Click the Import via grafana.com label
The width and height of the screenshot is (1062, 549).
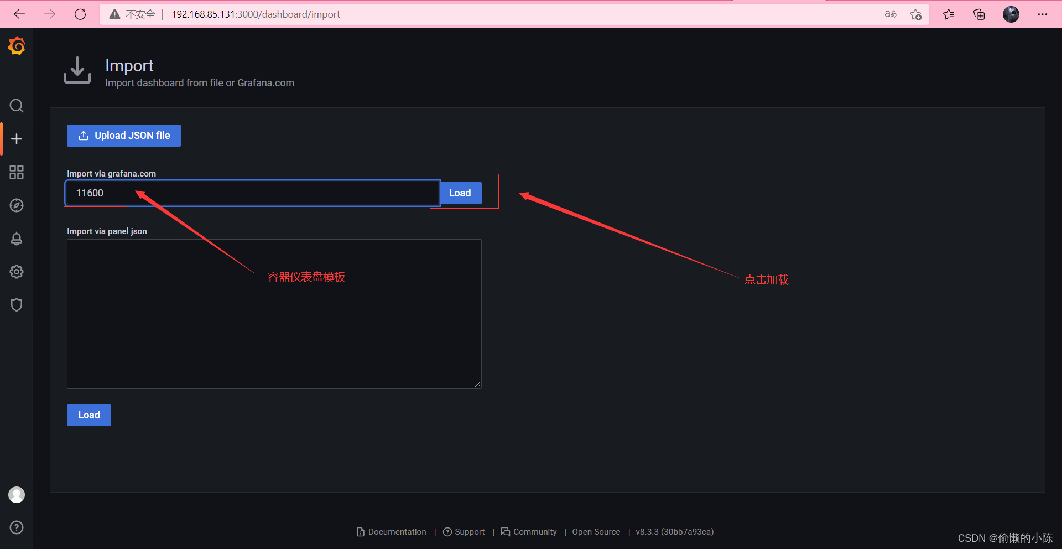click(x=112, y=174)
